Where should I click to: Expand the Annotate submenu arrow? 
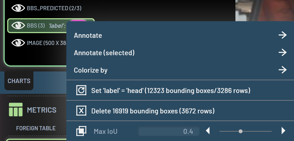coord(282,35)
